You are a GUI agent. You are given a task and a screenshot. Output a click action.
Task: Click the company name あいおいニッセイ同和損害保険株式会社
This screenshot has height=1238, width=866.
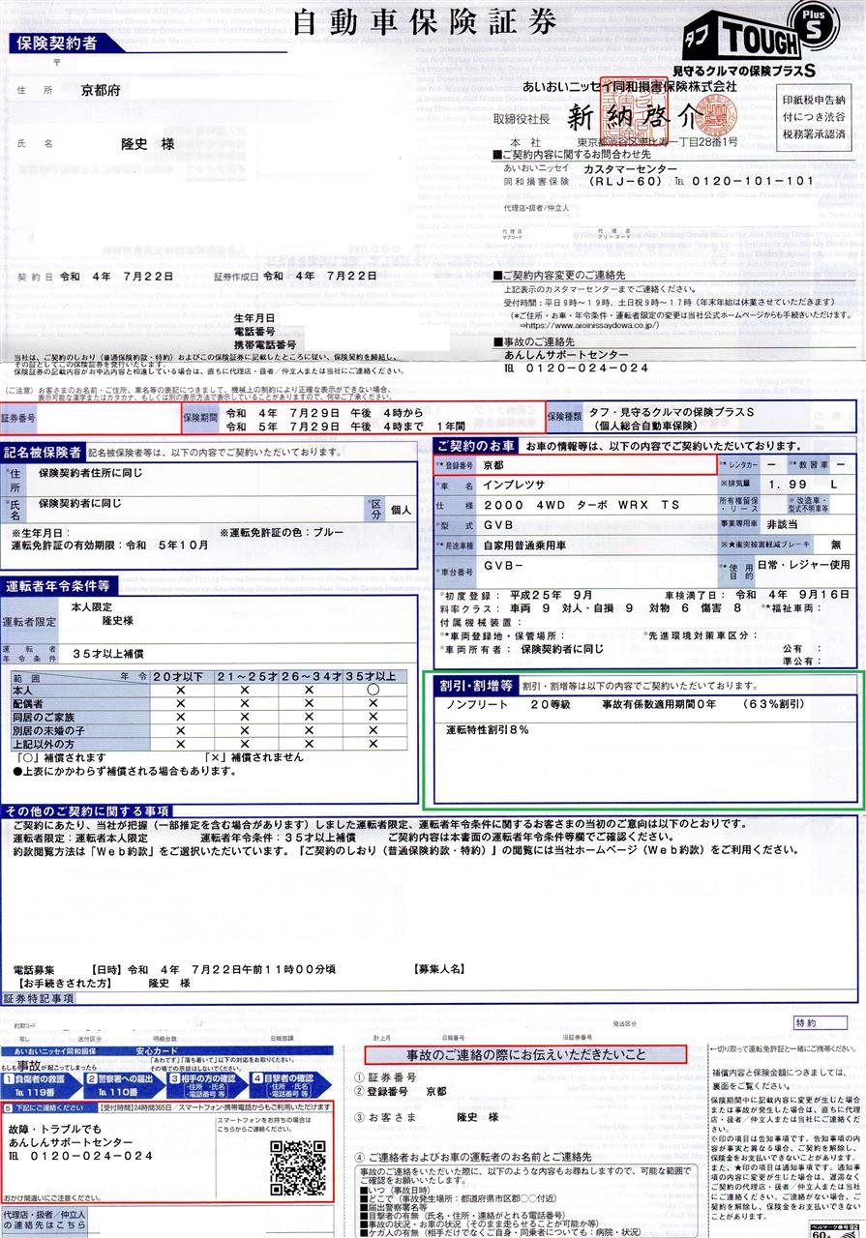(x=630, y=86)
